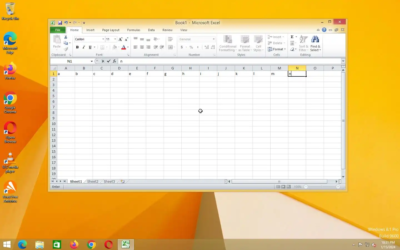Toggle Top Align vertical alignment
The image size is (400, 250).
tap(136, 39)
